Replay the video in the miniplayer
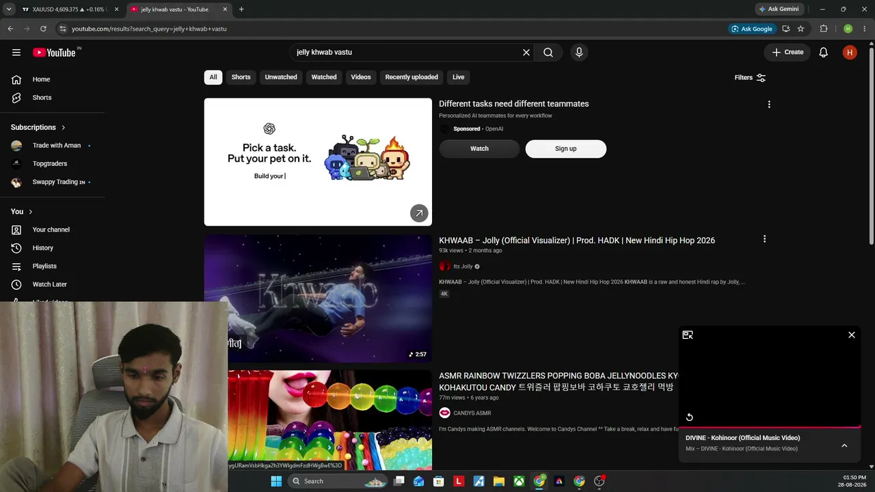875x492 pixels. (x=689, y=418)
